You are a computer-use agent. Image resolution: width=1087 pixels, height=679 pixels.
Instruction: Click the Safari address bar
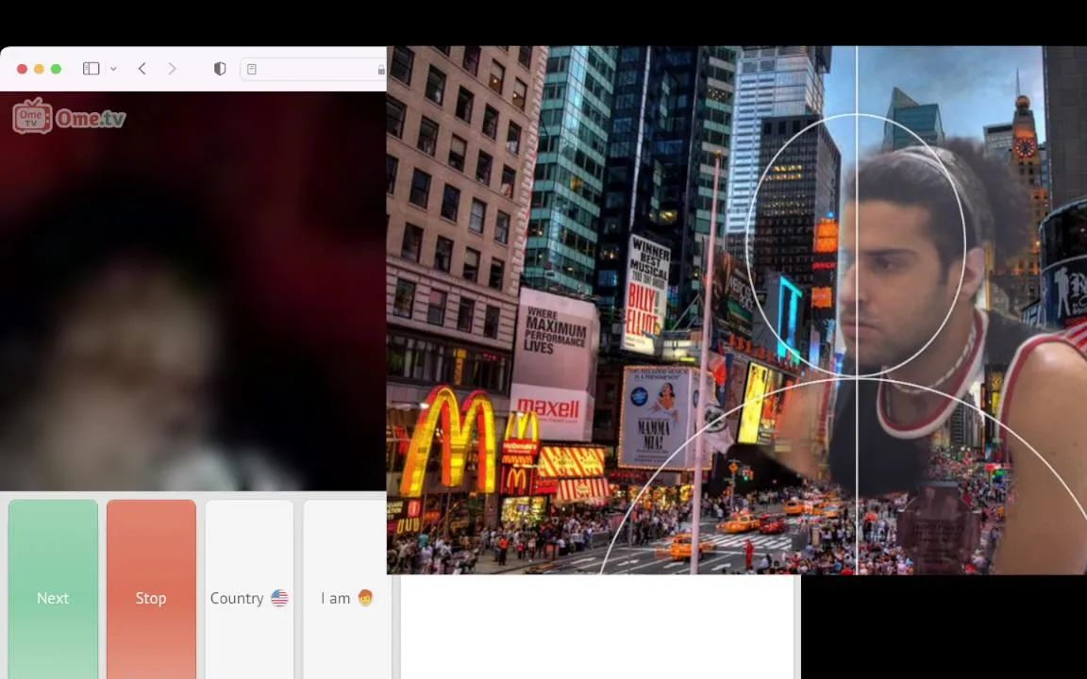[313, 69]
